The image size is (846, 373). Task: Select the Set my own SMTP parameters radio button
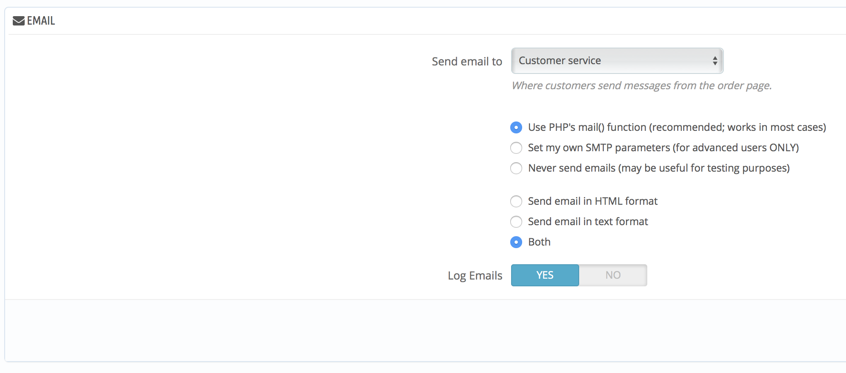516,148
